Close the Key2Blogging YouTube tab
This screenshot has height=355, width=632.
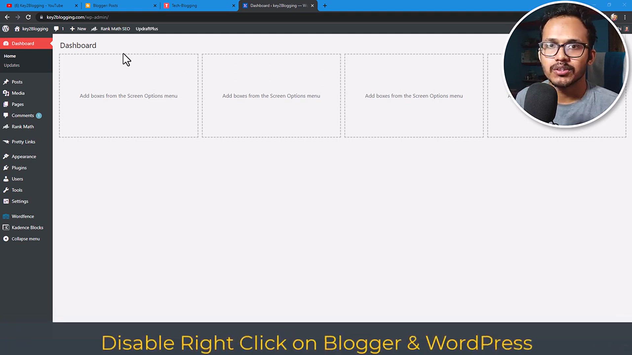click(x=76, y=6)
